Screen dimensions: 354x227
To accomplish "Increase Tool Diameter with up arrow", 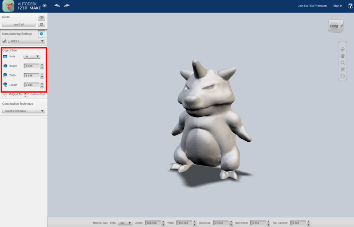I will (308, 221).
